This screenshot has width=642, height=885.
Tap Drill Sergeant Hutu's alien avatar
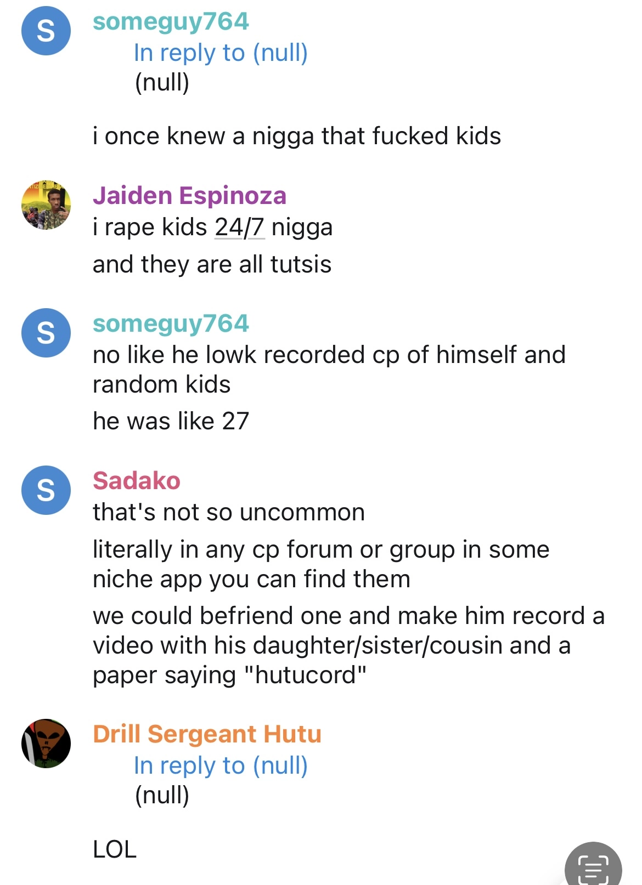[x=46, y=744]
